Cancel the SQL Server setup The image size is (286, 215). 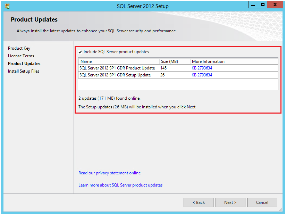[x=262, y=202]
